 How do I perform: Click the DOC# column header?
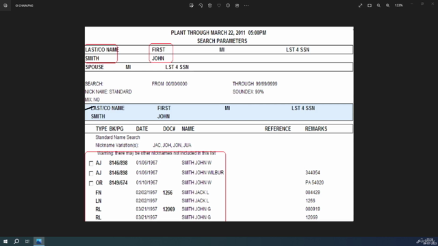pos(169,129)
